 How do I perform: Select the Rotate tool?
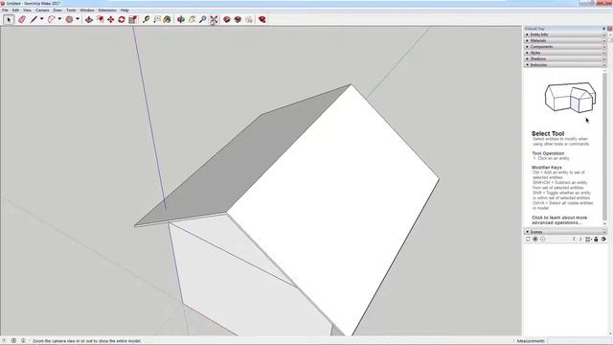pos(122,19)
